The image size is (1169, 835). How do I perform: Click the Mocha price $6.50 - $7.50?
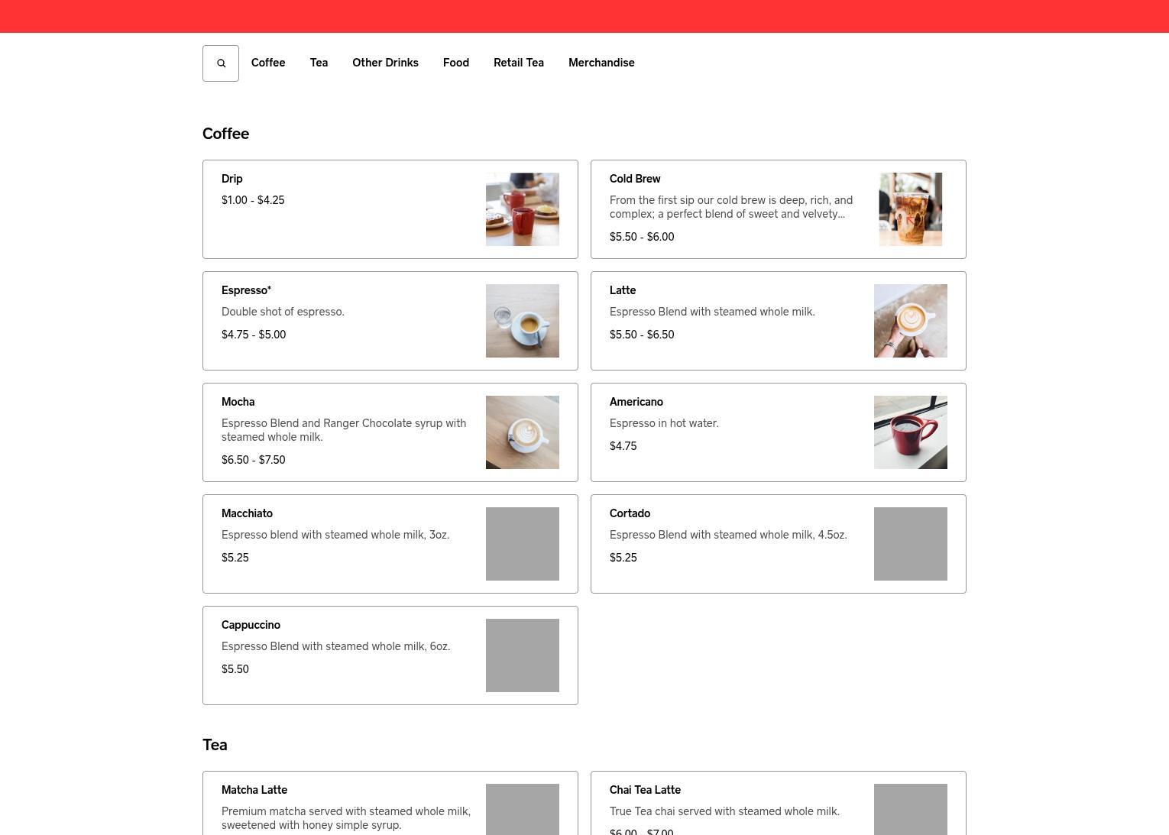pyautogui.click(x=254, y=460)
